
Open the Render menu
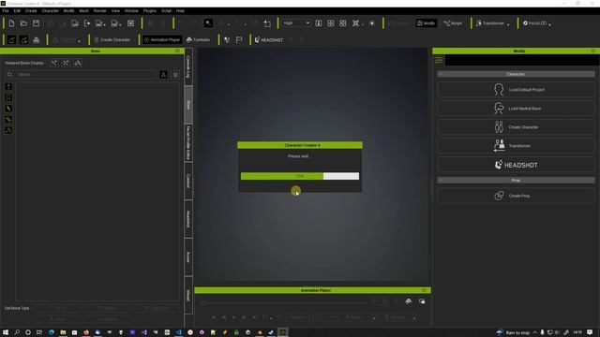pyautogui.click(x=100, y=10)
